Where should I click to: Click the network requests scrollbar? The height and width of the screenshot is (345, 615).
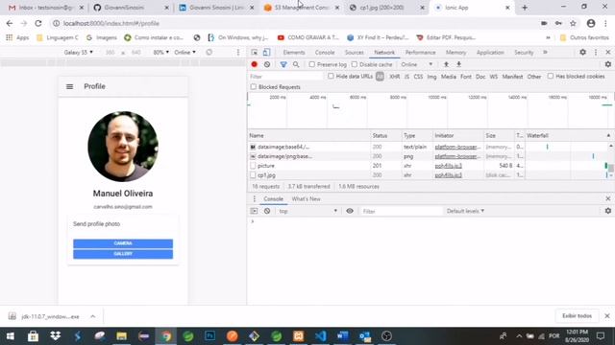coord(611,168)
